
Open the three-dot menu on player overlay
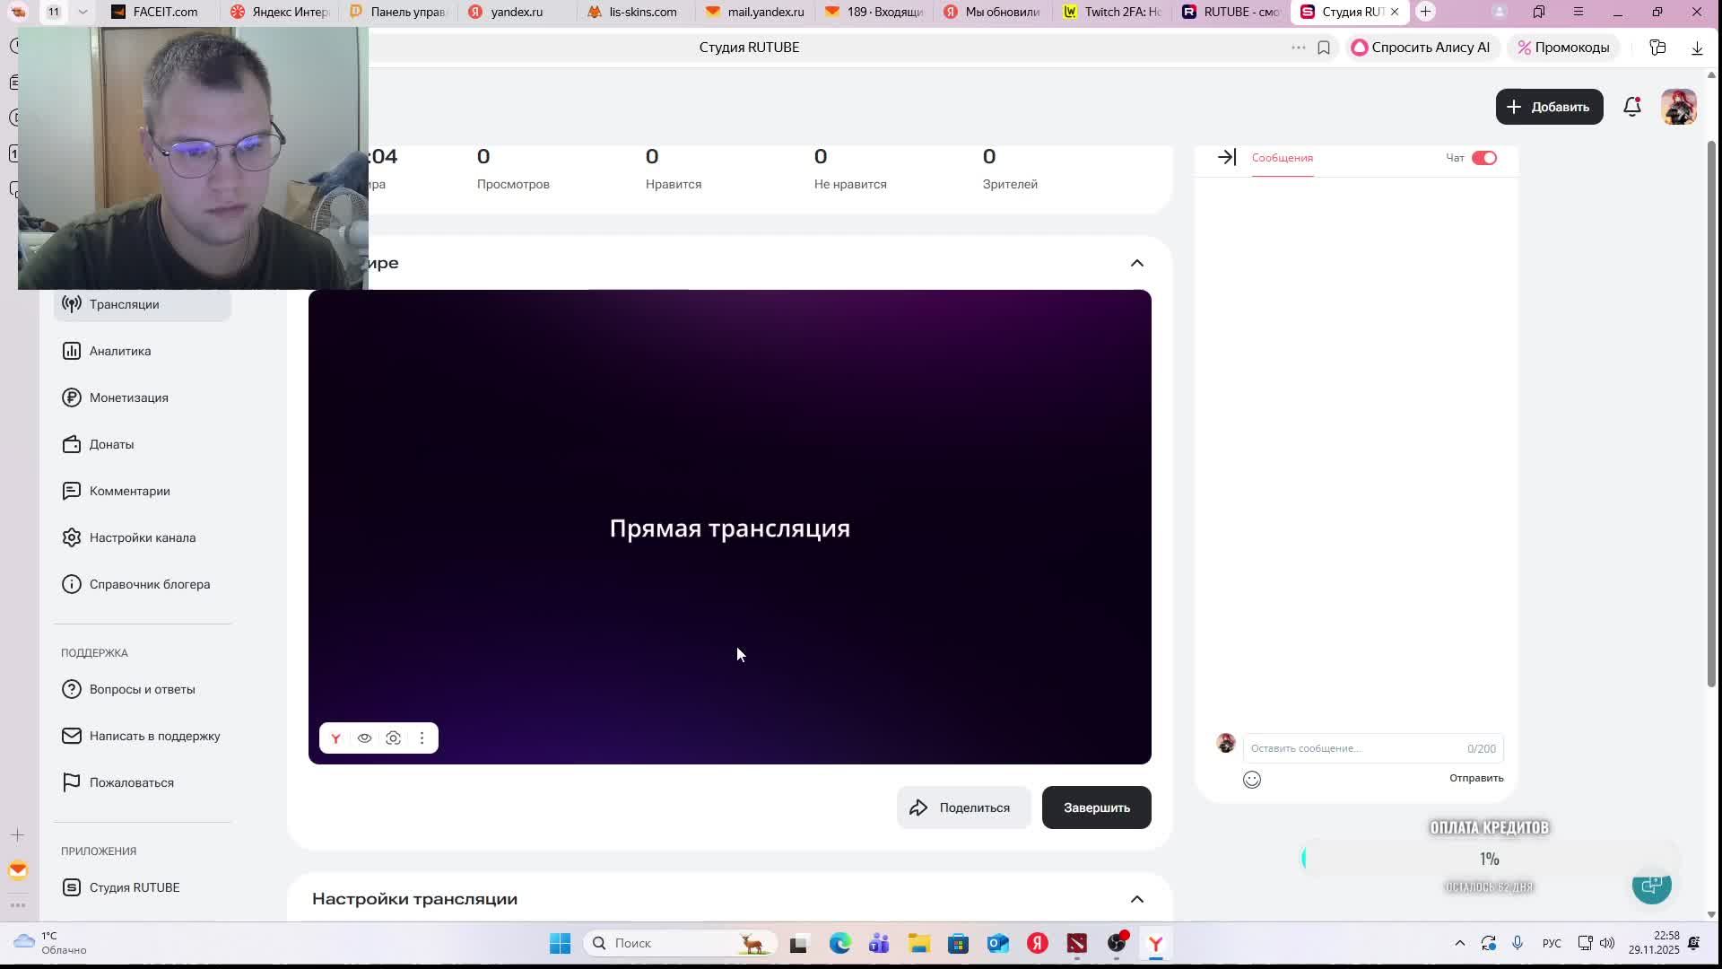pos(422,738)
